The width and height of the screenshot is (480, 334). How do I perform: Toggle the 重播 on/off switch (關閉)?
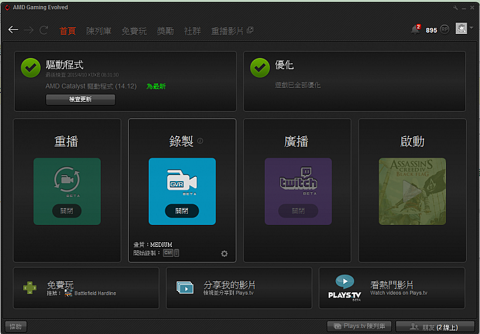67,211
